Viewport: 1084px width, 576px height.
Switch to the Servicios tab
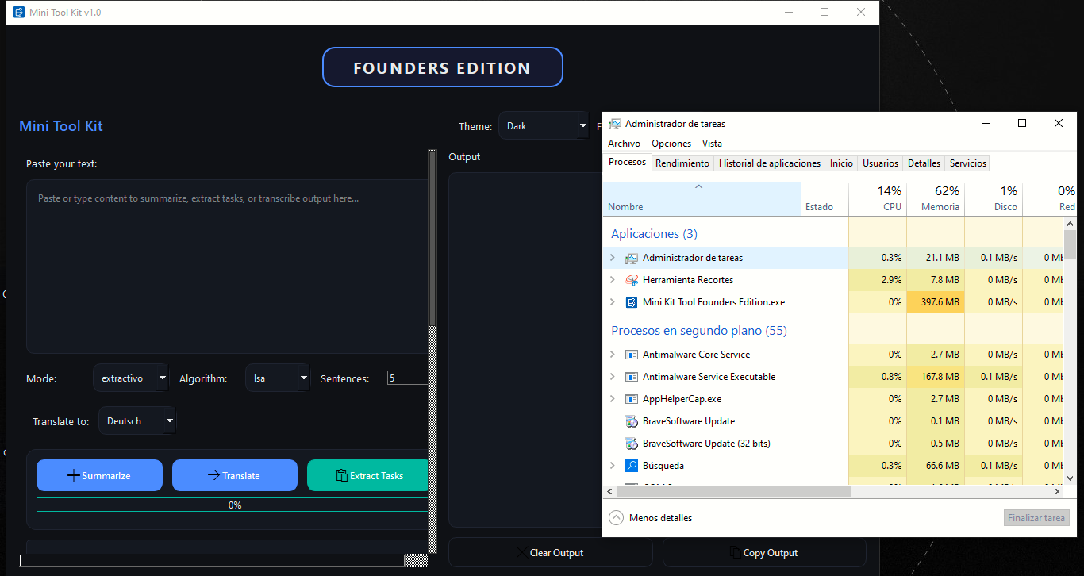pyautogui.click(x=968, y=163)
